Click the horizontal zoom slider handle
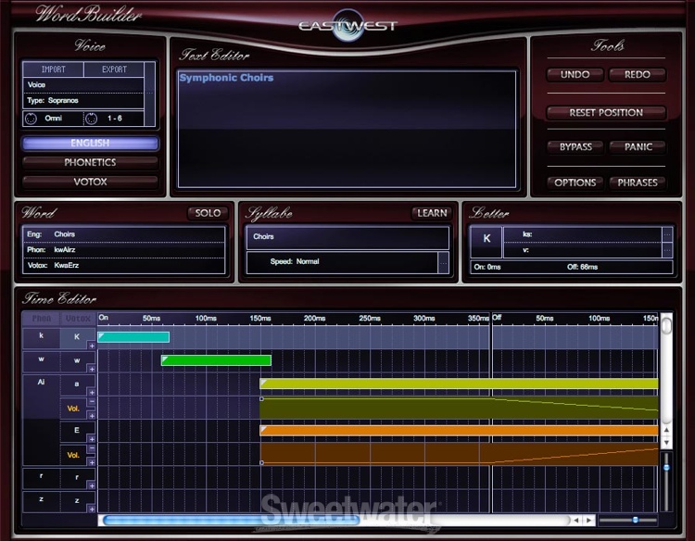 (x=635, y=520)
